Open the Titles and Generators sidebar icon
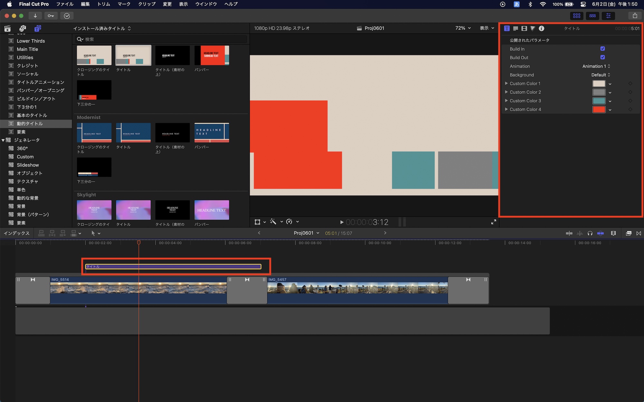The width and height of the screenshot is (644, 402). (x=38, y=28)
